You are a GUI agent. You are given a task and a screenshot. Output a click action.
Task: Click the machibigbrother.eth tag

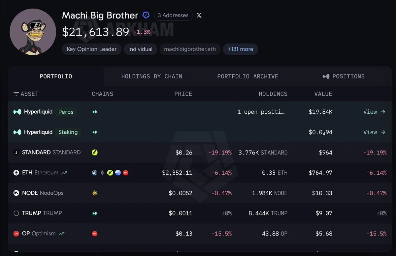[x=190, y=49]
